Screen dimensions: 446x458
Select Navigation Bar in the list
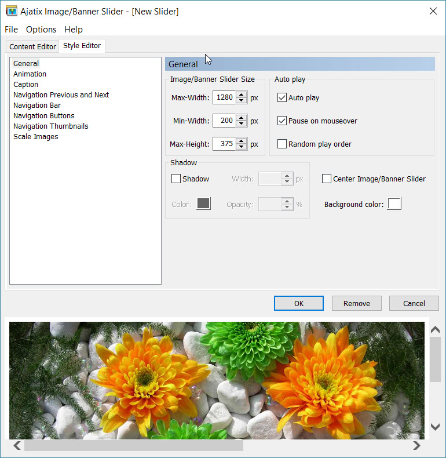(37, 106)
